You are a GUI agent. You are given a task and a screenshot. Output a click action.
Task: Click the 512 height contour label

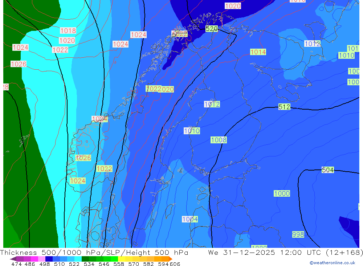[x=284, y=107]
